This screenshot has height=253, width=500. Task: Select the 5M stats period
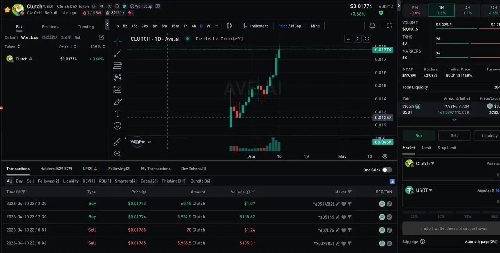pos(415,10)
